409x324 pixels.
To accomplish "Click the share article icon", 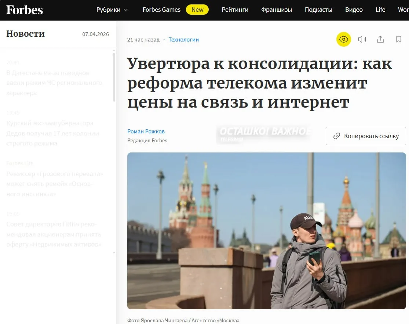I will 380,39.
